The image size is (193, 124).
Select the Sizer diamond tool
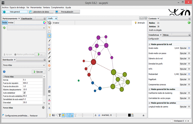[x=49, y=45]
